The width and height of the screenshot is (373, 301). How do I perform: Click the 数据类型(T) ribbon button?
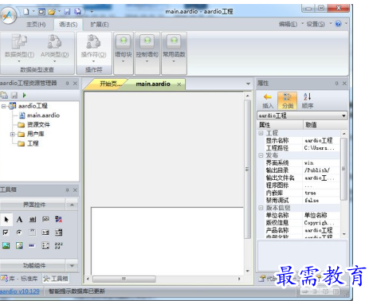[x=19, y=48]
